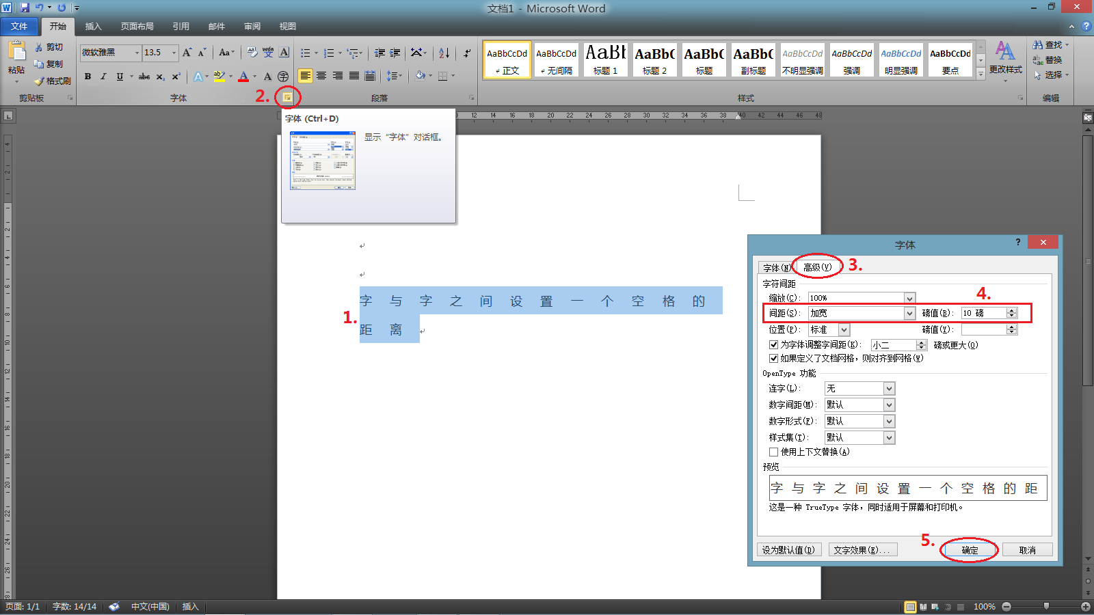This screenshot has width=1094, height=615.
Task: Toggle kerning for fonts (为字体调整字间距) checkbox
Action: pos(773,345)
